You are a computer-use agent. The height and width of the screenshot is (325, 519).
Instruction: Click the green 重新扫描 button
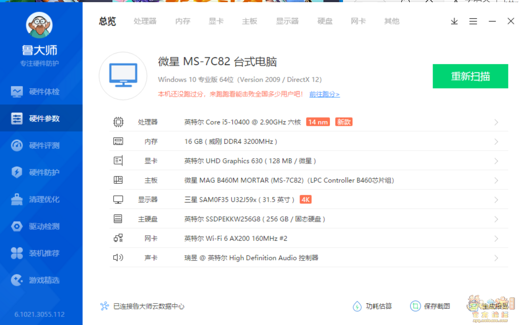click(x=471, y=76)
